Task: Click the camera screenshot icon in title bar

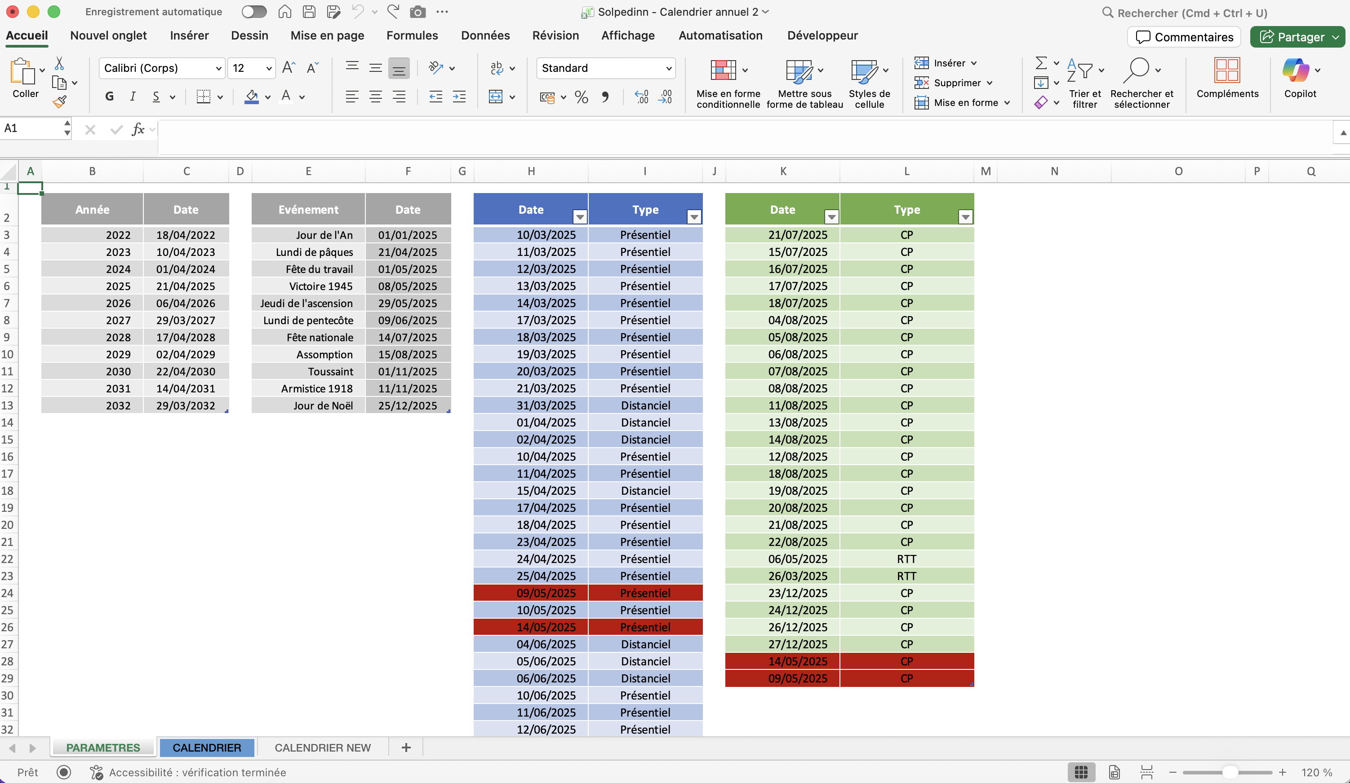Action: click(x=417, y=12)
